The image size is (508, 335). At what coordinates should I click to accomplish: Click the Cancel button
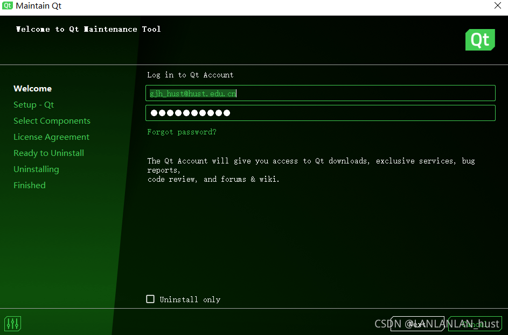pos(475,324)
